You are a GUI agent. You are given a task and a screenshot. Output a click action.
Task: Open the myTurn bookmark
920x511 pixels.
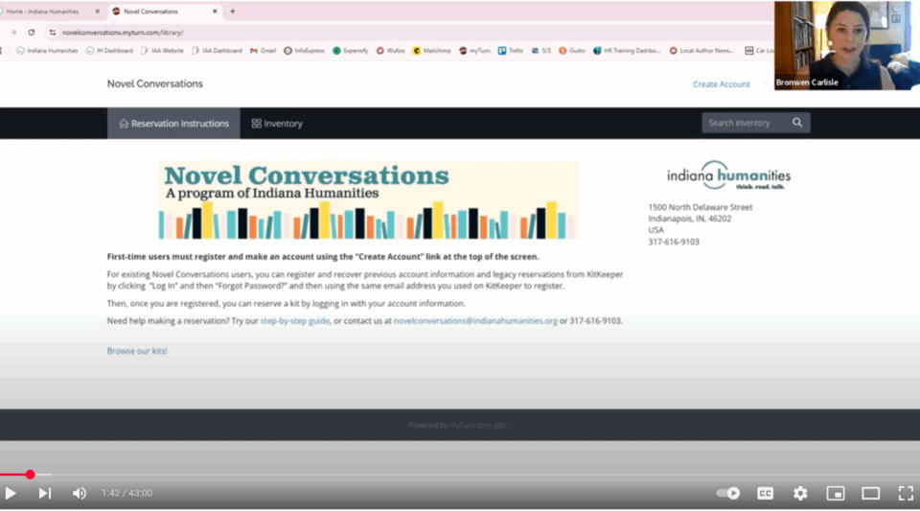pyautogui.click(x=474, y=51)
